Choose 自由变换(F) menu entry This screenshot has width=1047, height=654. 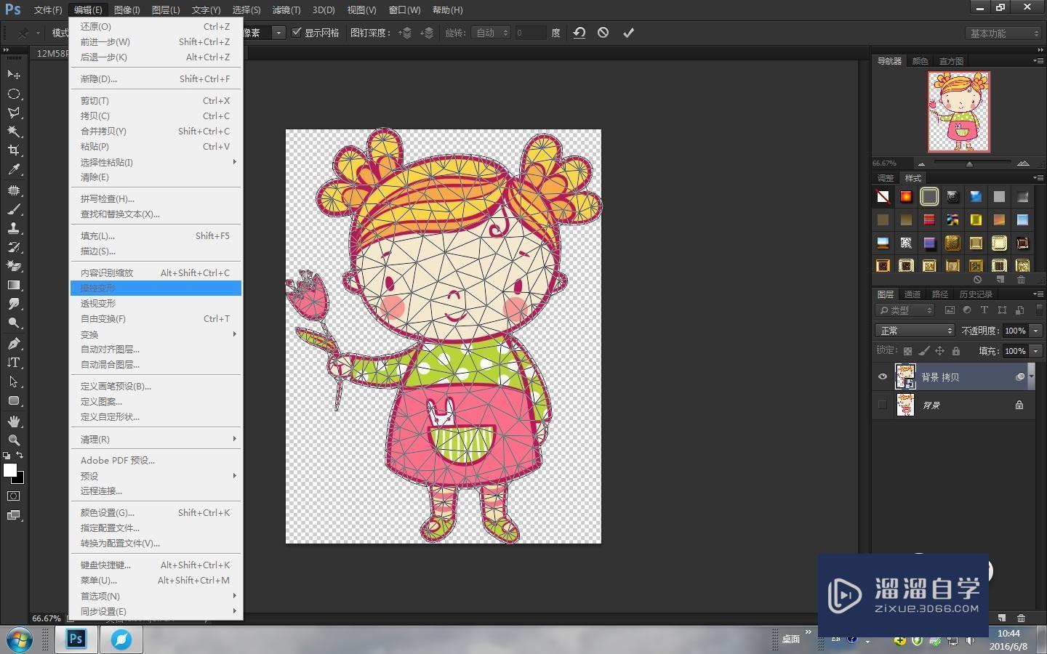(156, 319)
